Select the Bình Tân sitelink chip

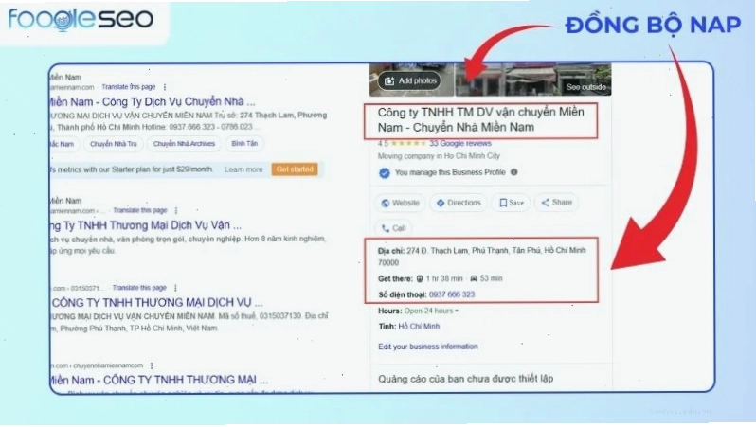tap(244, 144)
